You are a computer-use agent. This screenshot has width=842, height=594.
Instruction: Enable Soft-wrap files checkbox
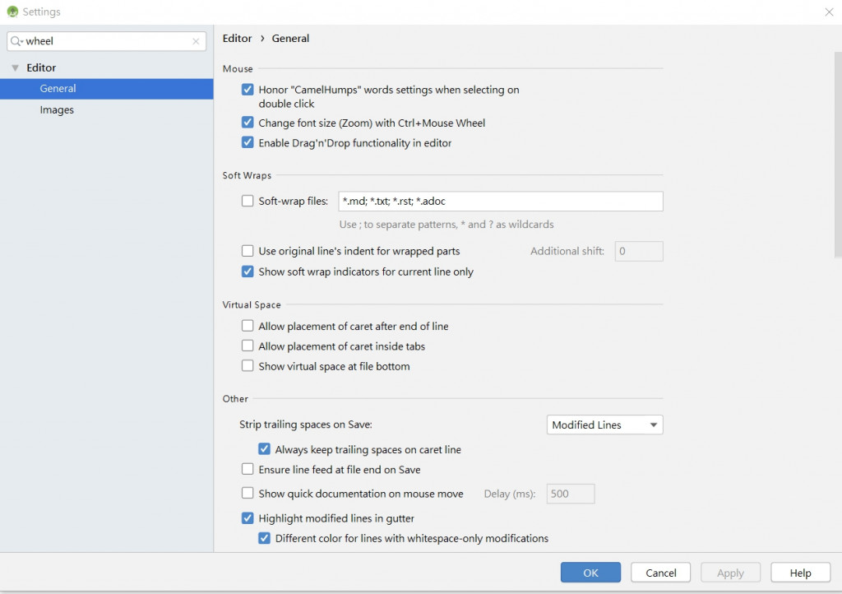coord(248,201)
